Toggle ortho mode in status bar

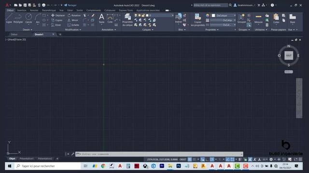point(207,160)
